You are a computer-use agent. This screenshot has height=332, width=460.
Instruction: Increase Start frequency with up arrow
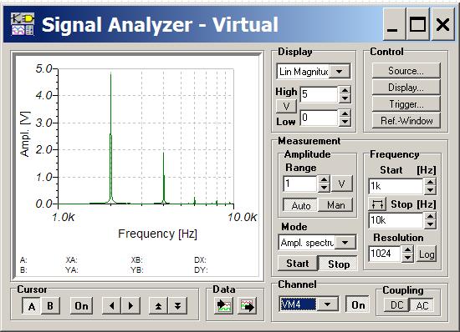coord(430,182)
